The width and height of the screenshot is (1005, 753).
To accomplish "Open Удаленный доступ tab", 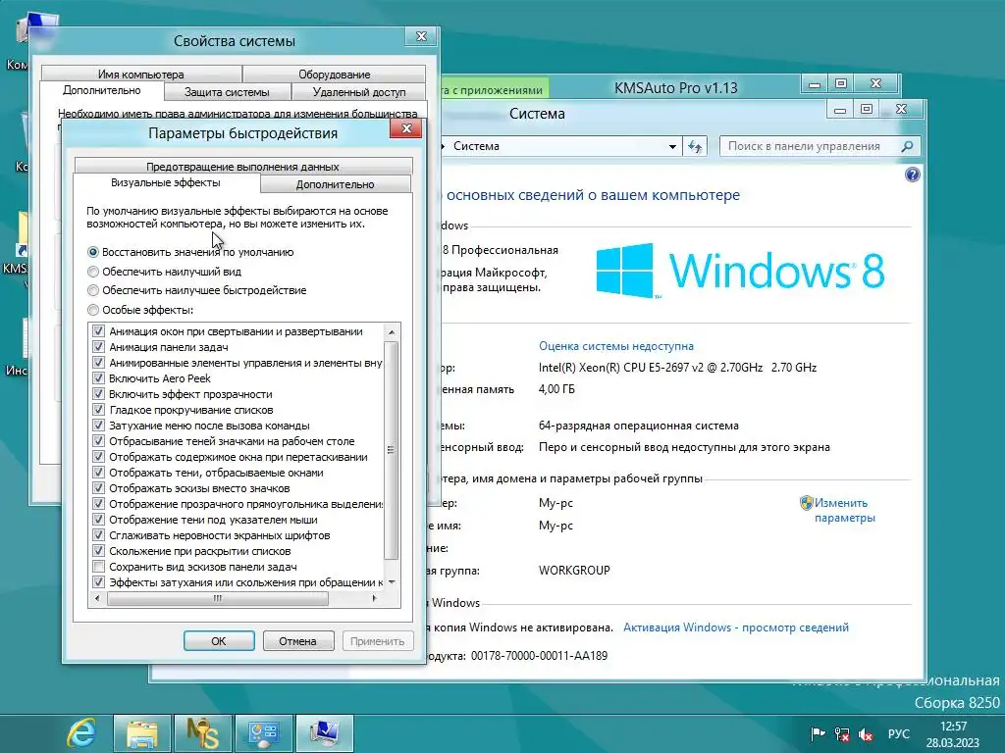I will (x=359, y=92).
